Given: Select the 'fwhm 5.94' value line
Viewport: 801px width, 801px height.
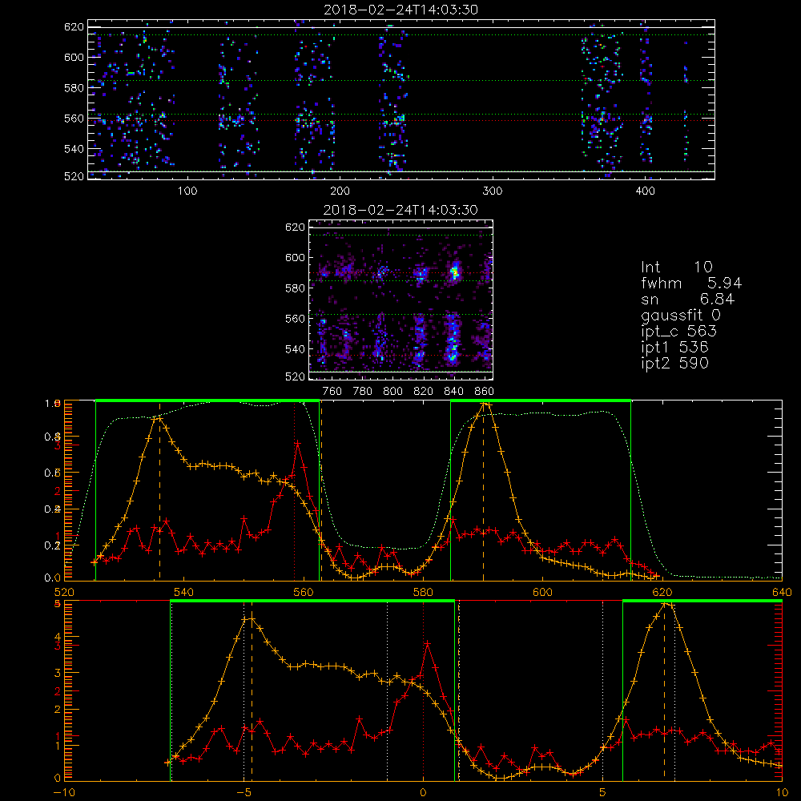Looking at the screenshot, I should point(691,283).
